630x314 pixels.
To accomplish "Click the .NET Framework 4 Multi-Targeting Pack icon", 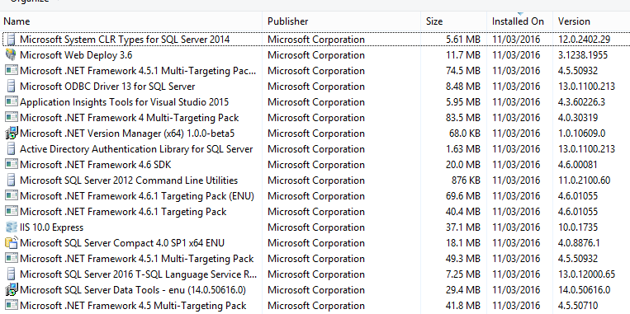I will [12, 118].
